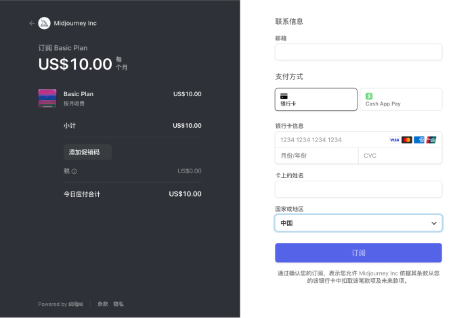Open the 隐私 privacy link
The image size is (474, 318).
[118, 304]
